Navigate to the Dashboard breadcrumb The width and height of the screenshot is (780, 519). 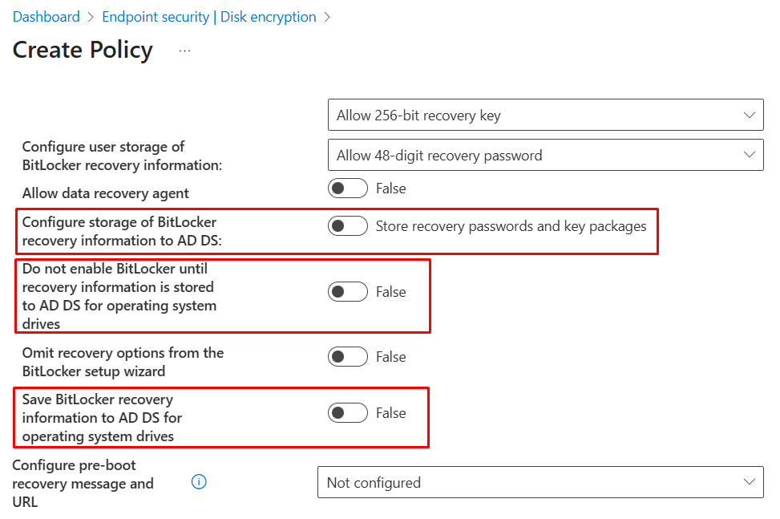pyautogui.click(x=46, y=16)
